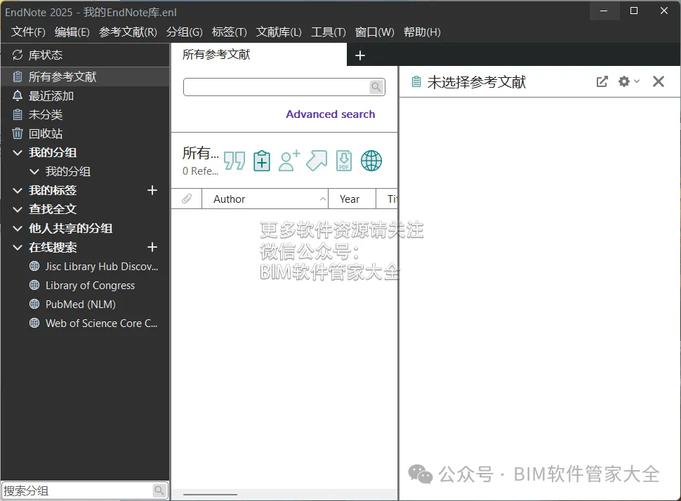Share library with add-person icon
Screen dimensions: 681x501
[x=289, y=161]
